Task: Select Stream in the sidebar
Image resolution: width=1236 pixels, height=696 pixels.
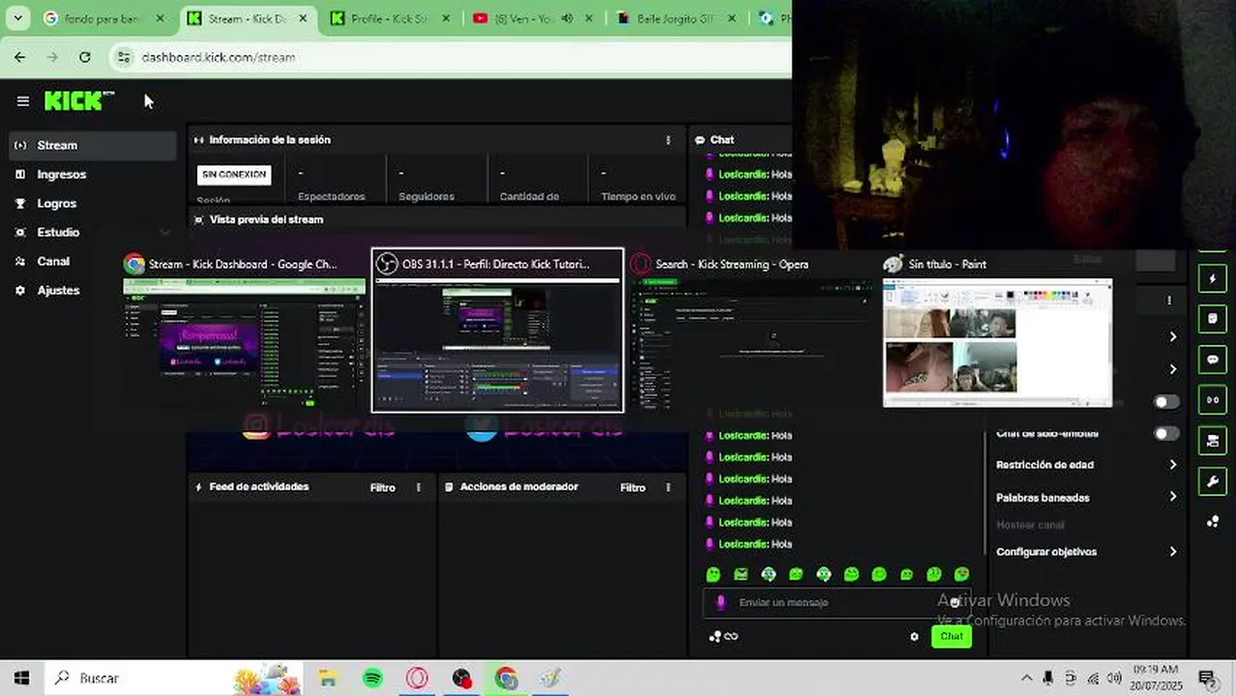Action: 93,145
